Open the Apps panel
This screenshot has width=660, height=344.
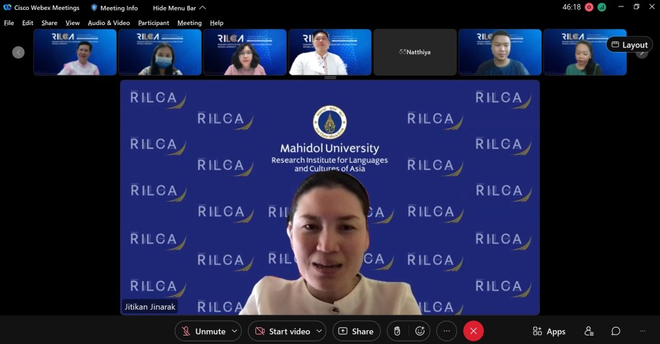[x=549, y=331]
